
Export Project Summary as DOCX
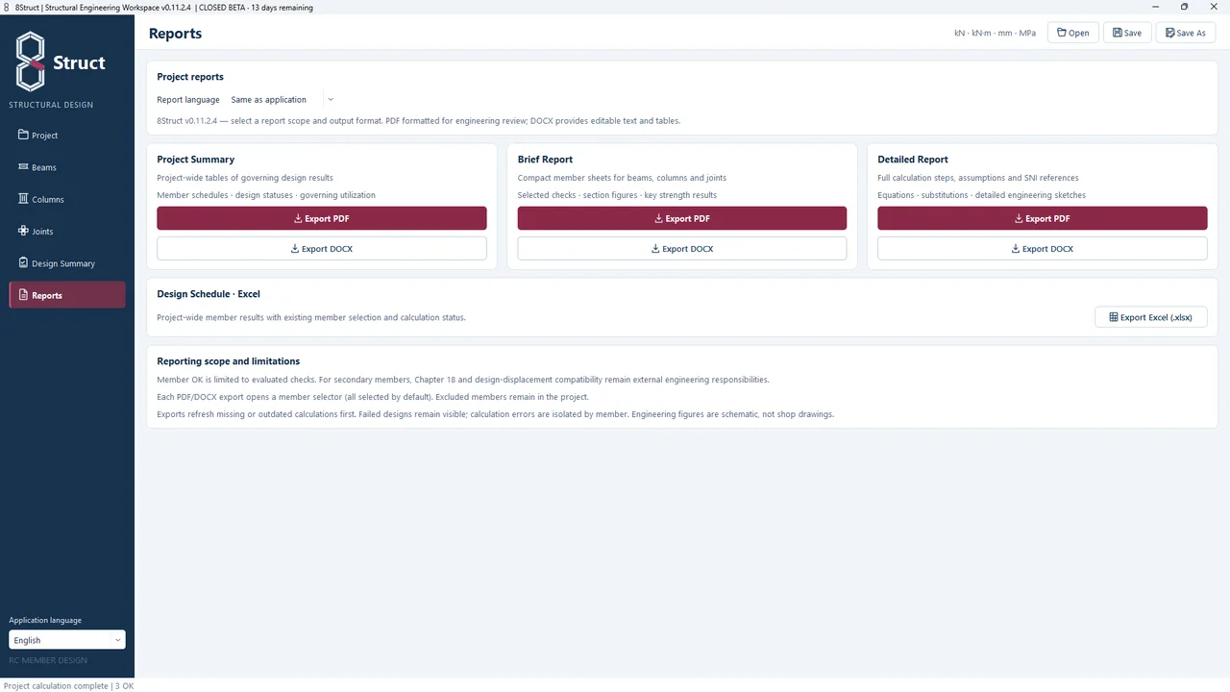pyautogui.click(x=322, y=249)
